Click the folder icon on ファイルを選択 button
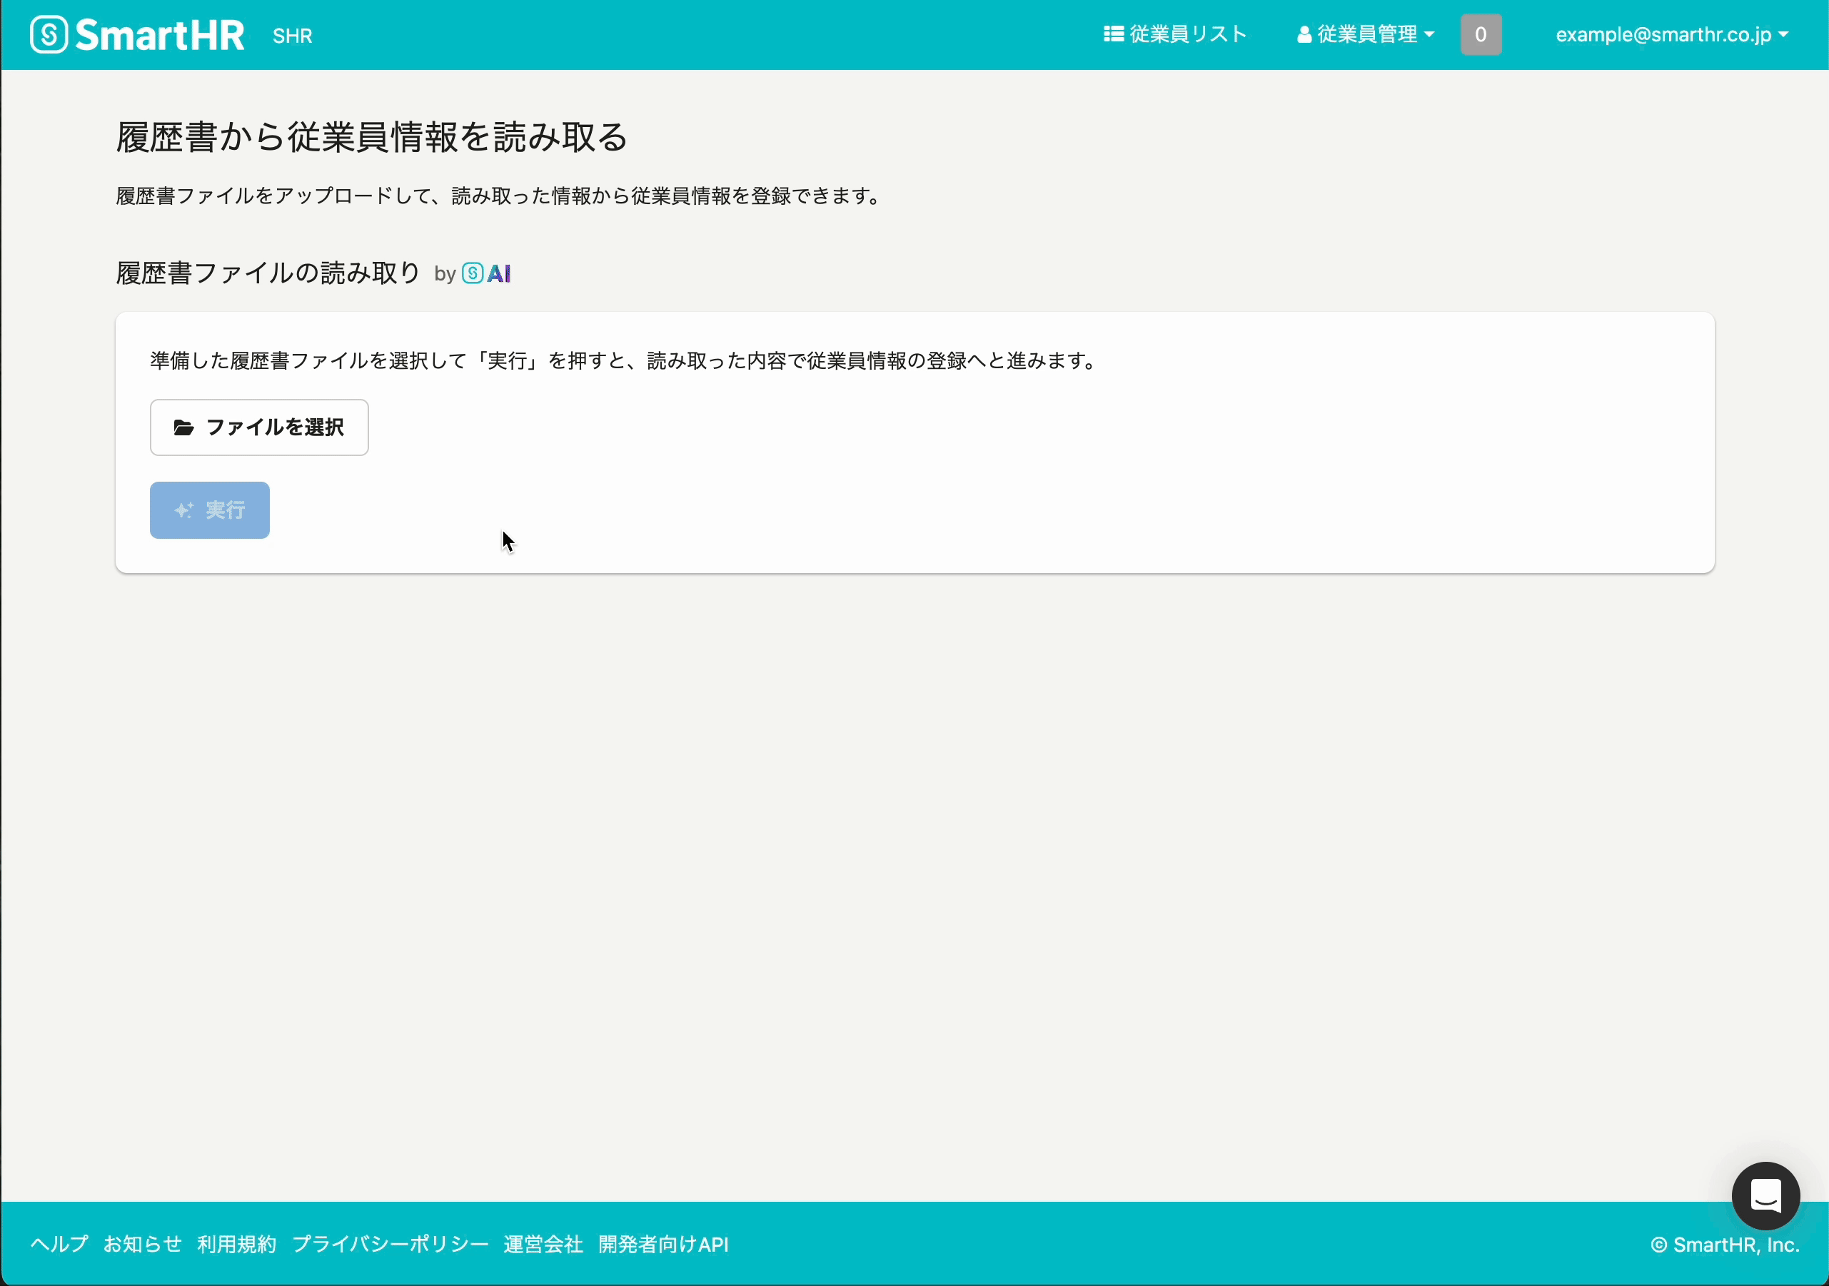The height and width of the screenshot is (1286, 1829). click(x=183, y=427)
